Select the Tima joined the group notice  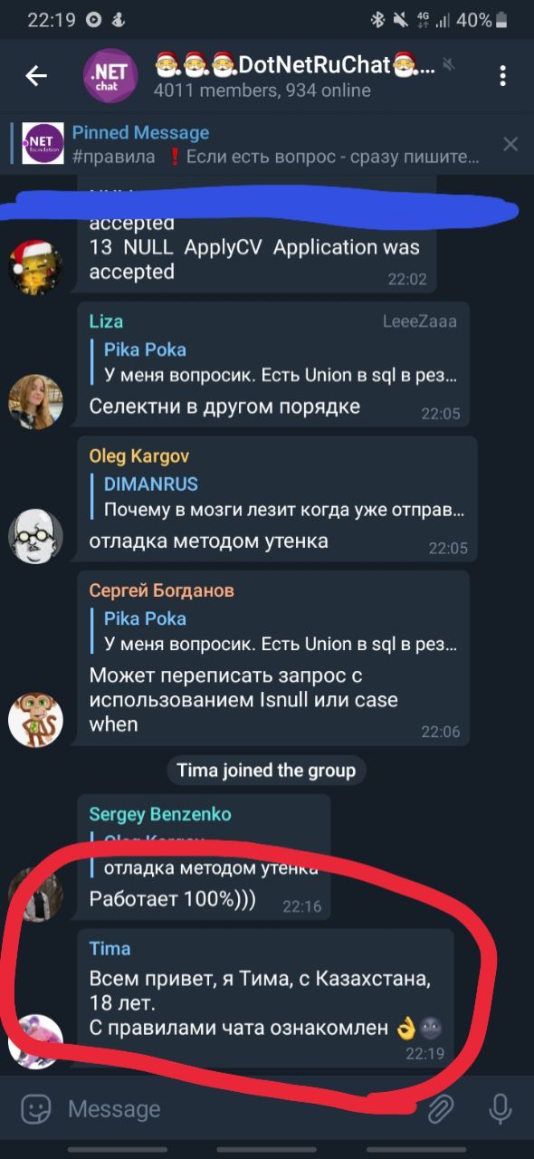pos(266,771)
